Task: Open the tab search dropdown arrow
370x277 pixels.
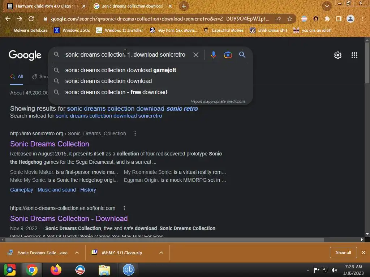Action: [327, 6]
